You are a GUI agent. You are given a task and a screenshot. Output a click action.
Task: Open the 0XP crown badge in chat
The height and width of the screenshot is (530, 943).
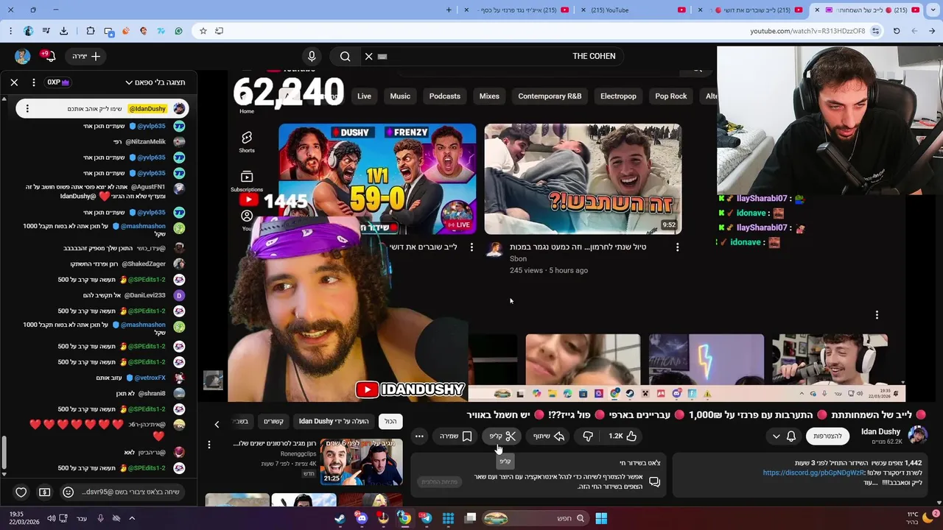58,82
